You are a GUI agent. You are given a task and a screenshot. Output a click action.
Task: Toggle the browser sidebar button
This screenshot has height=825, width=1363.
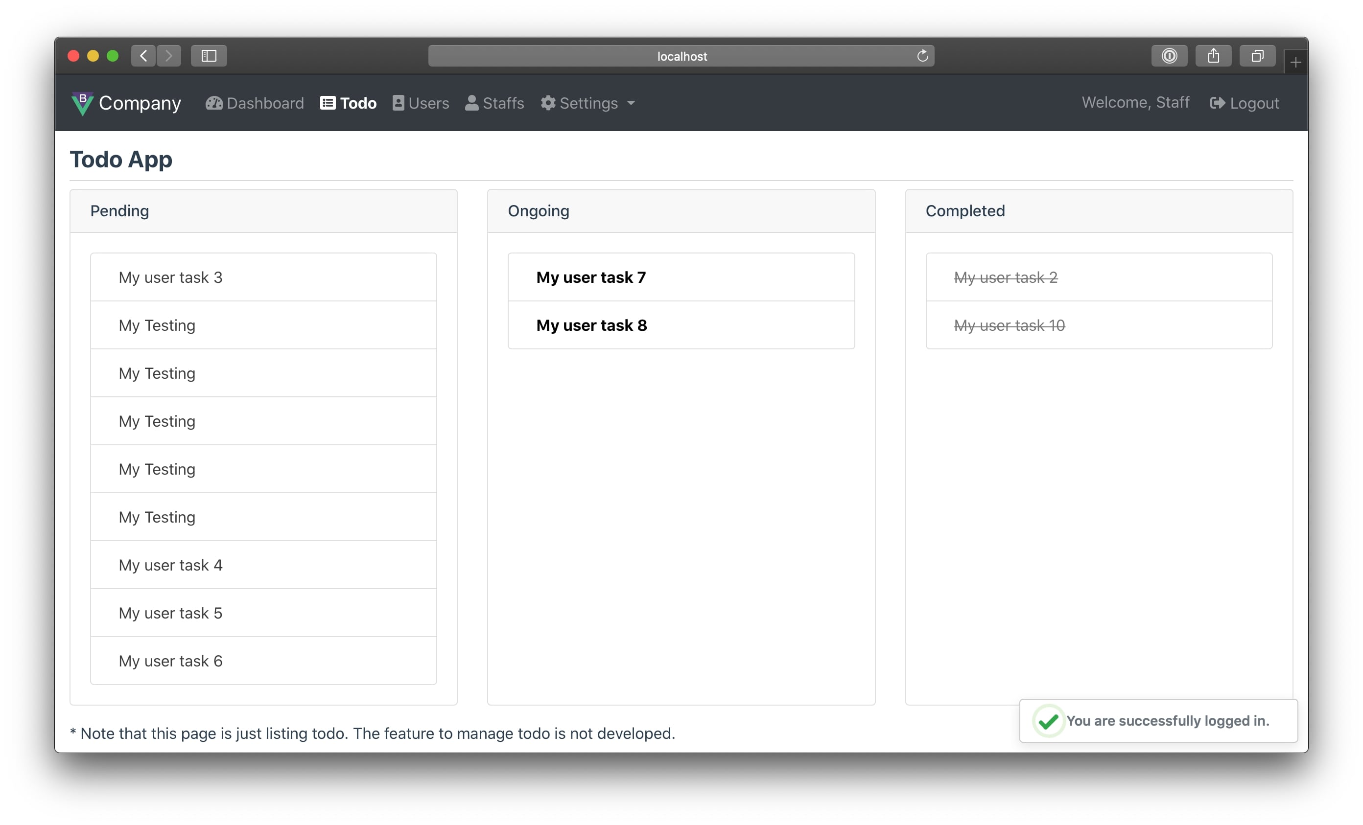tap(209, 56)
